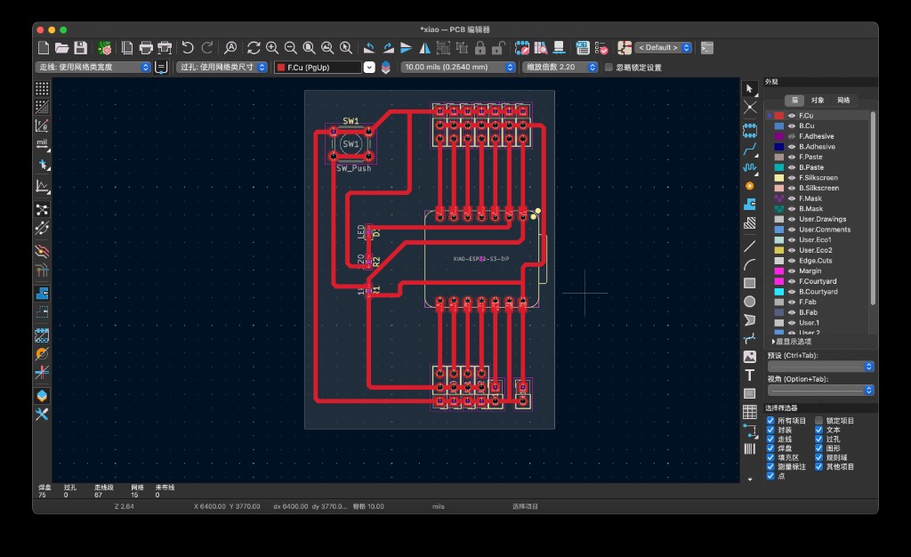The height and width of the screenshot is (557, 911).
Task: Mirror selection with the flip icon
Action: (x=424, y=48)
